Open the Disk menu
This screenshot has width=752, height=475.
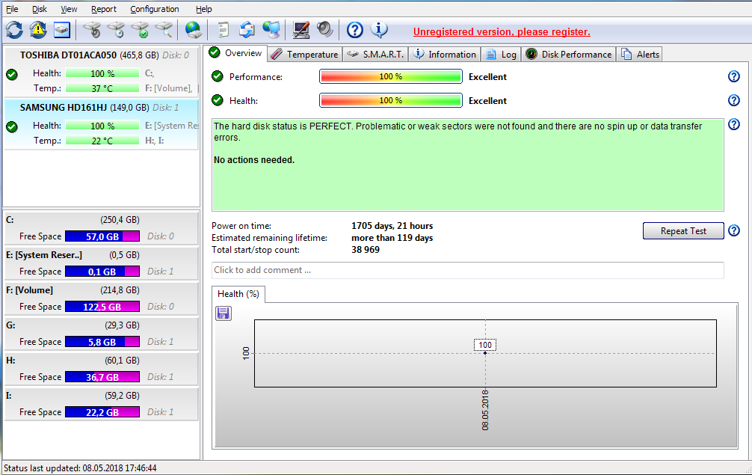[40, 9]
